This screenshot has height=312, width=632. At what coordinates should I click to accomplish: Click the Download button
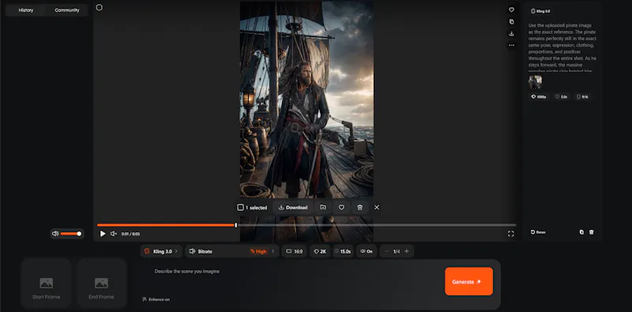tap(293, 207)
